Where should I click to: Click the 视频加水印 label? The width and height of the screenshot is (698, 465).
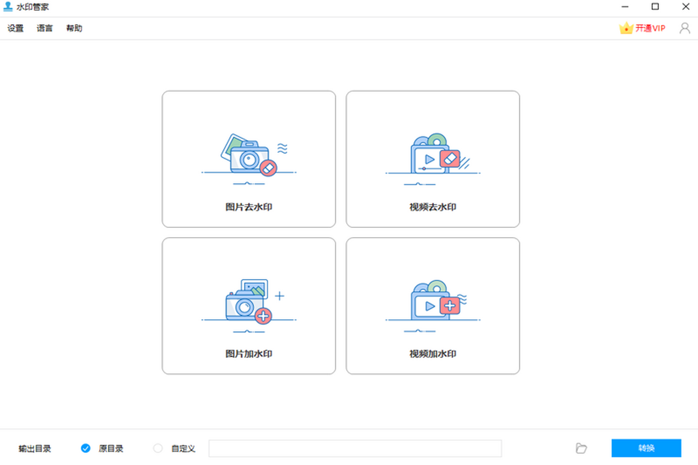pos(433,353)
